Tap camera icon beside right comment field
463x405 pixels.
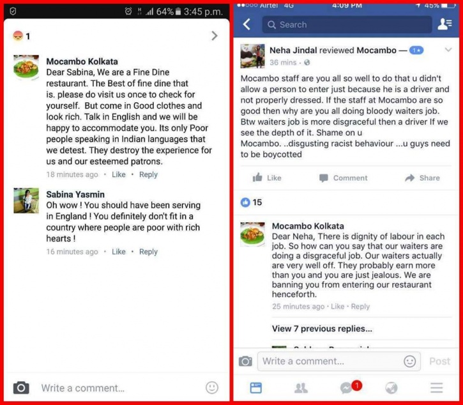coord(245,361)
